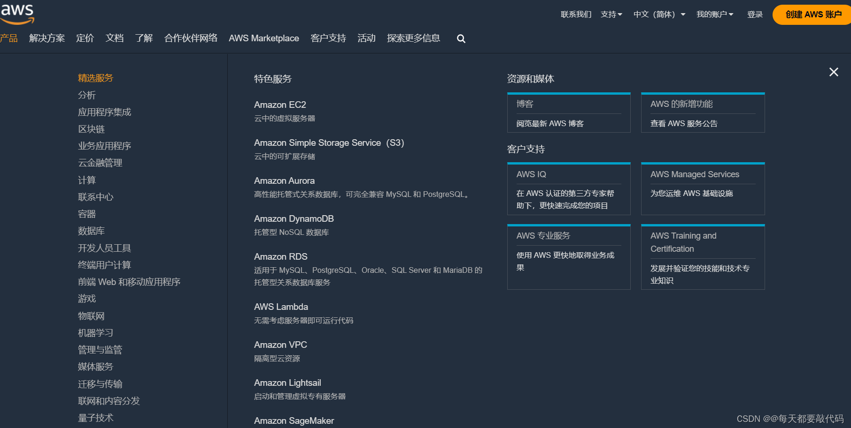
Task: Select the 机器学习 category
Action: pos(95,333)
